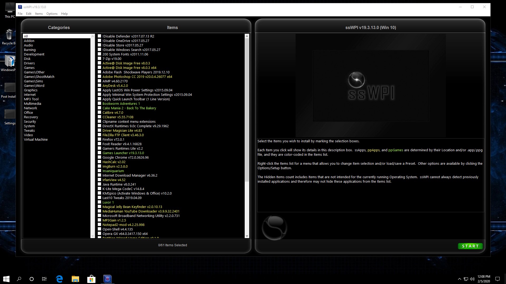Check the 7-Zip v19.00 checkbox

tap(99, 59)
